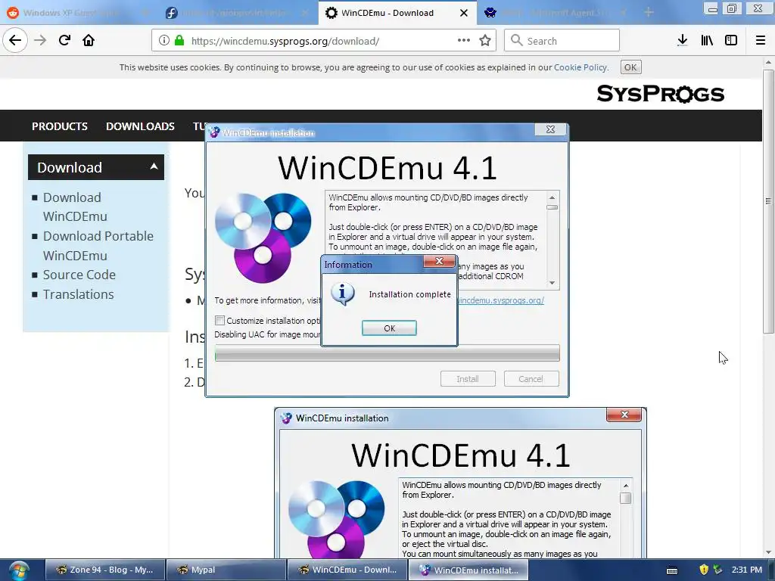Viewport: 775px width, 581px height.
Task: Toggle Customize installation options checkbox
Action: pyautogui.click(x=220, y=321)
